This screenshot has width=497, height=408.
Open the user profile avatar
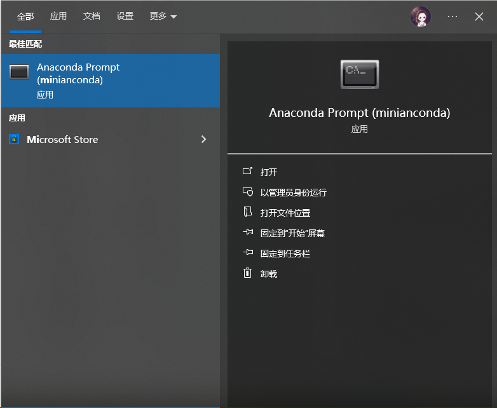tap(421, 17)
